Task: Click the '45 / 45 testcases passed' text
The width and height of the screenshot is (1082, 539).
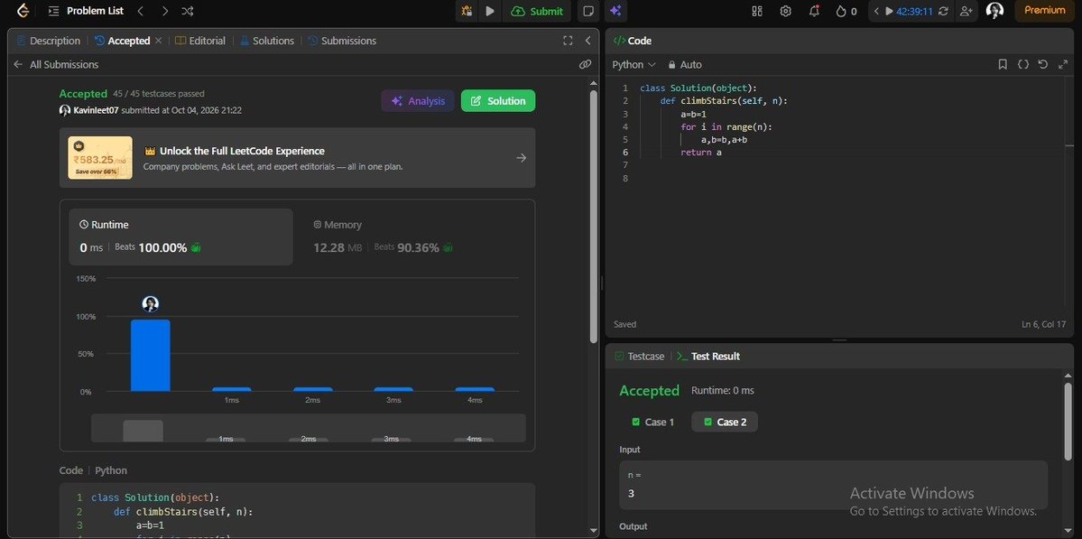Action: 159,94
